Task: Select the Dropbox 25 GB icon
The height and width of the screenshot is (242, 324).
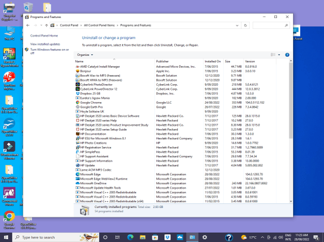Action: click(78, 93)
